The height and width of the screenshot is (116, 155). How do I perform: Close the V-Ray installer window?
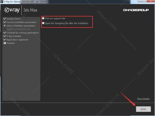coord(151,1)
